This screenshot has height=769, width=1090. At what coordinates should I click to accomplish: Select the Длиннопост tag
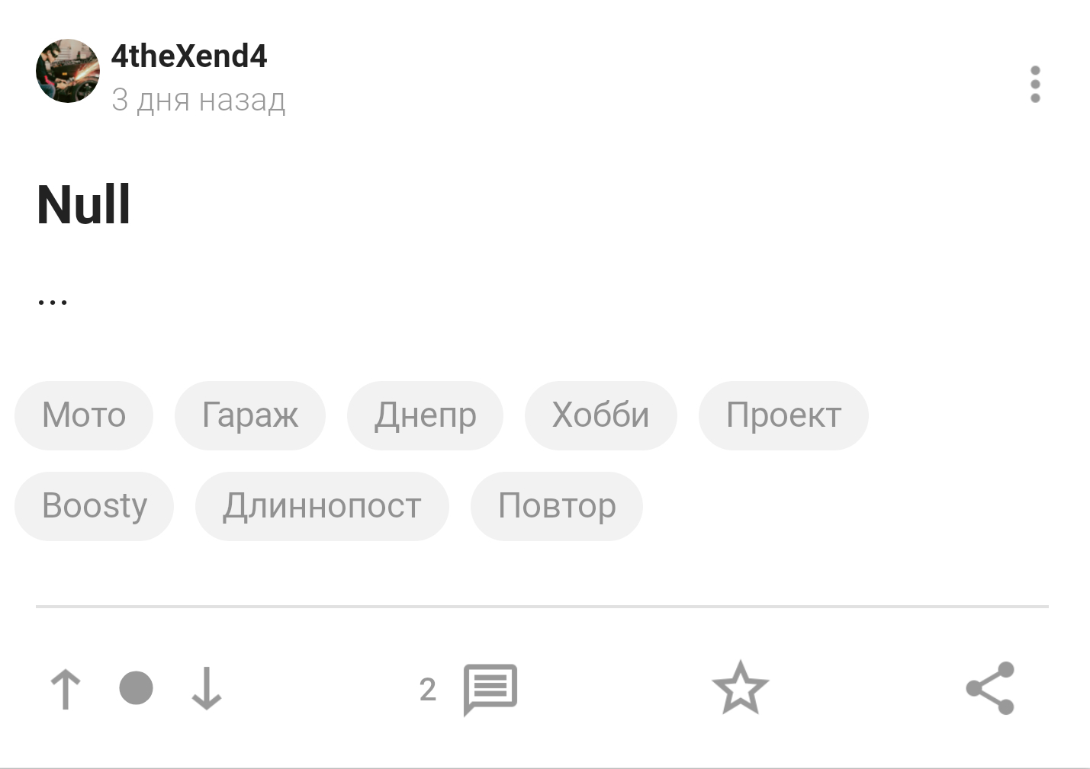coord(322,506)
